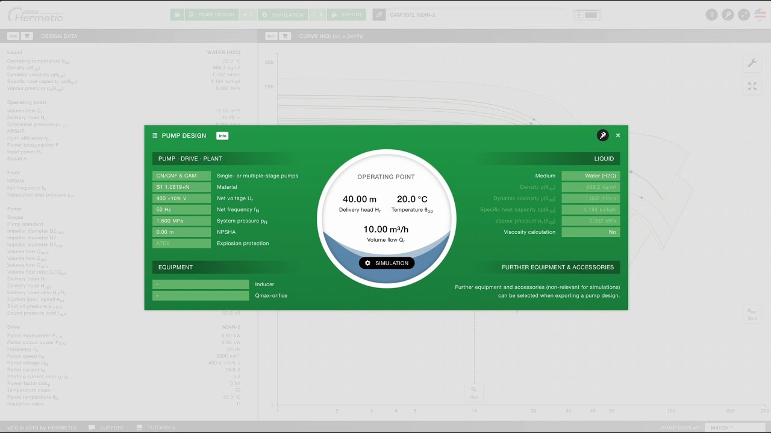Open the Water (H2O) medium dropdown
This screenshot has width=771, height=433.
tap(591, 176)
